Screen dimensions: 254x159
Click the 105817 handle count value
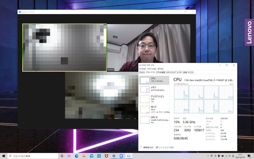[199, 130]
